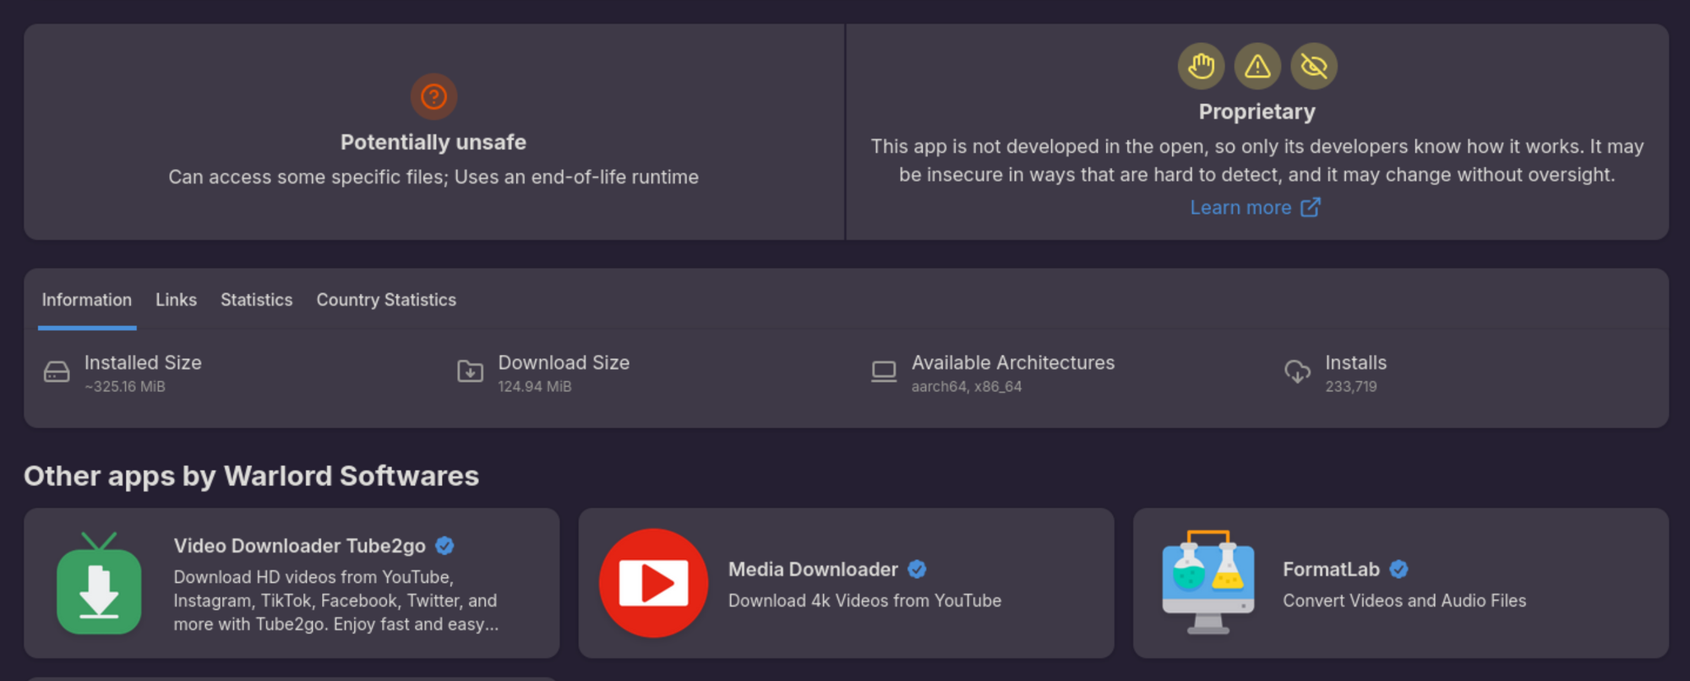Click the Potentially unsafe heading
1690x681 pixels.
[x=433, y=142]
